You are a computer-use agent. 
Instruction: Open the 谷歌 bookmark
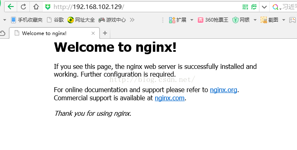(x=55, y=20)
